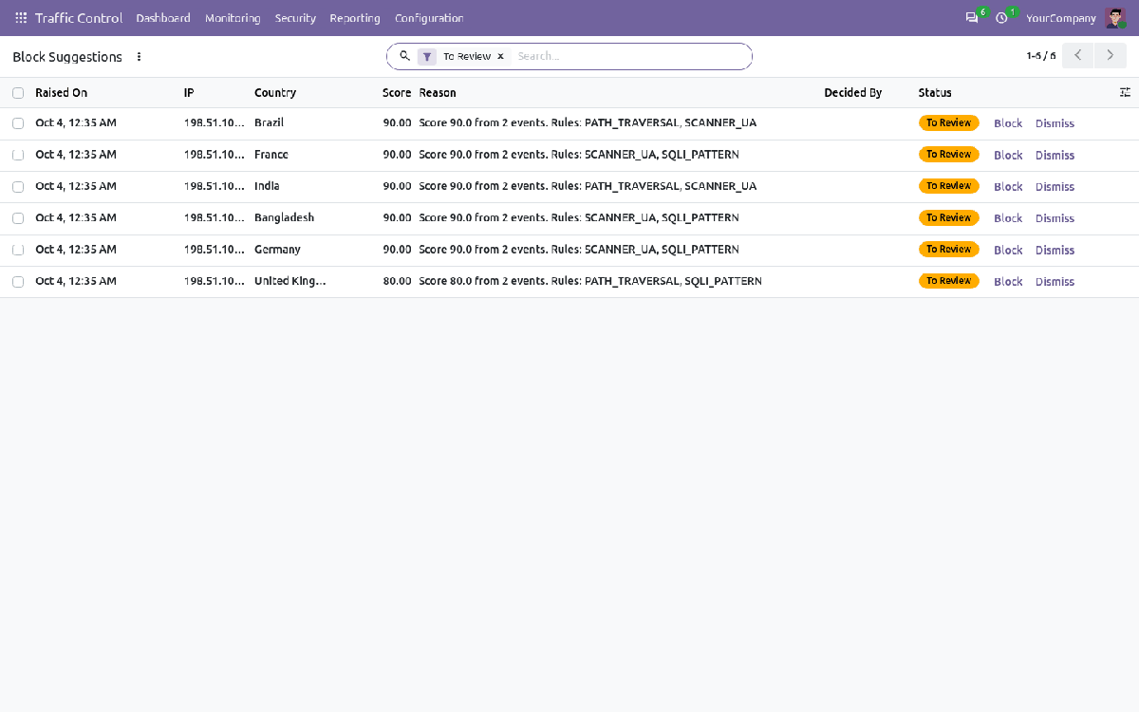
Task: Open the conversations messages icon
Action: 971,18
